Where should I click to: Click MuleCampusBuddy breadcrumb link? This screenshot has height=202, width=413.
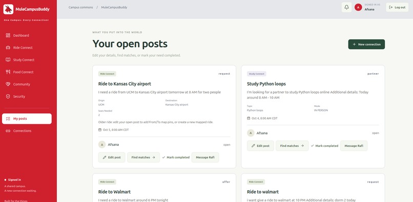114,7
